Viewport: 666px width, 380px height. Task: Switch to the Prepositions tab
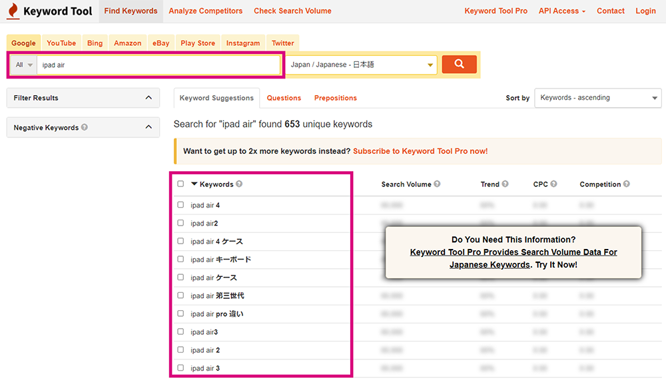point(336,98)
